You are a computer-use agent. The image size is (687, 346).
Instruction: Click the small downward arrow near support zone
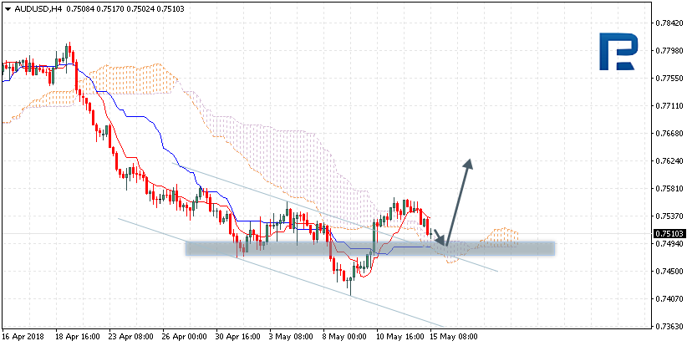coord(439,238)
